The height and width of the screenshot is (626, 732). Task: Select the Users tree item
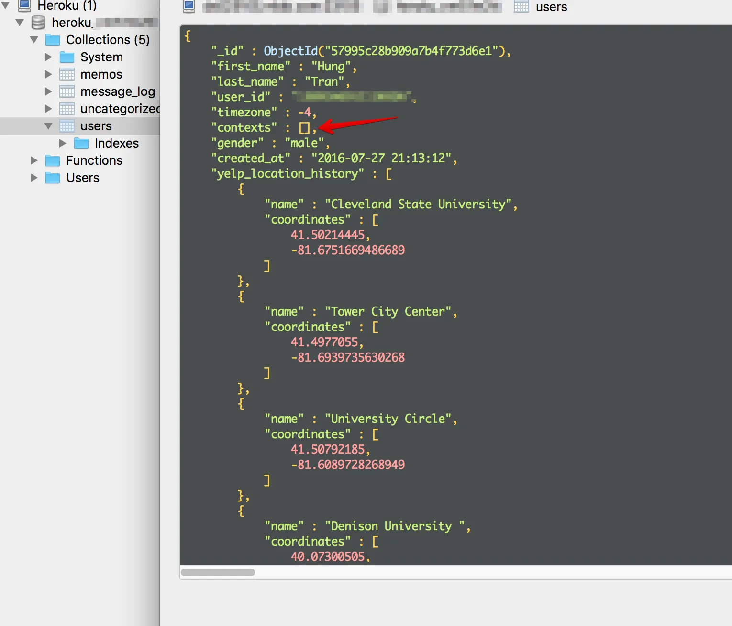(x=83, y=178)
